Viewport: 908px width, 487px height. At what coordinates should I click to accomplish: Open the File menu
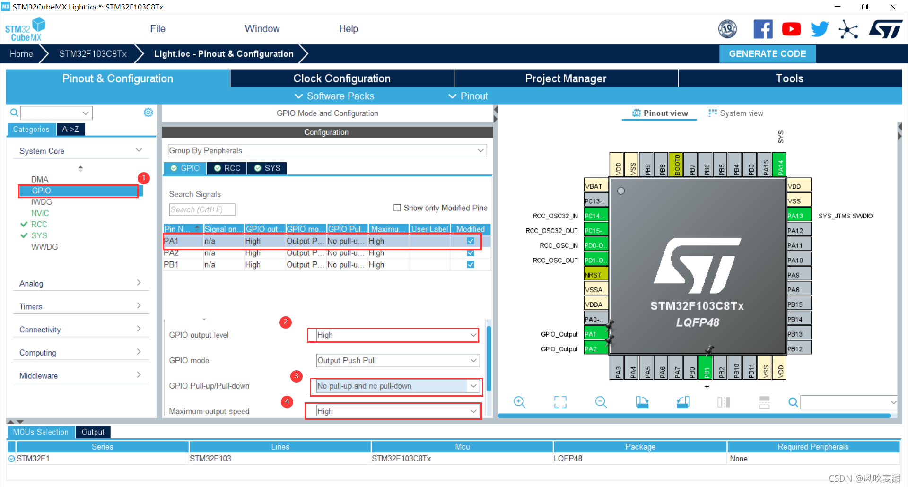[x=157, y=29]
